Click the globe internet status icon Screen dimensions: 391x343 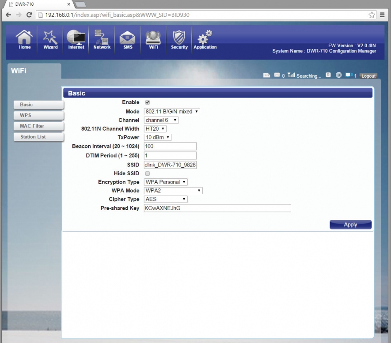tap(338, 75)
